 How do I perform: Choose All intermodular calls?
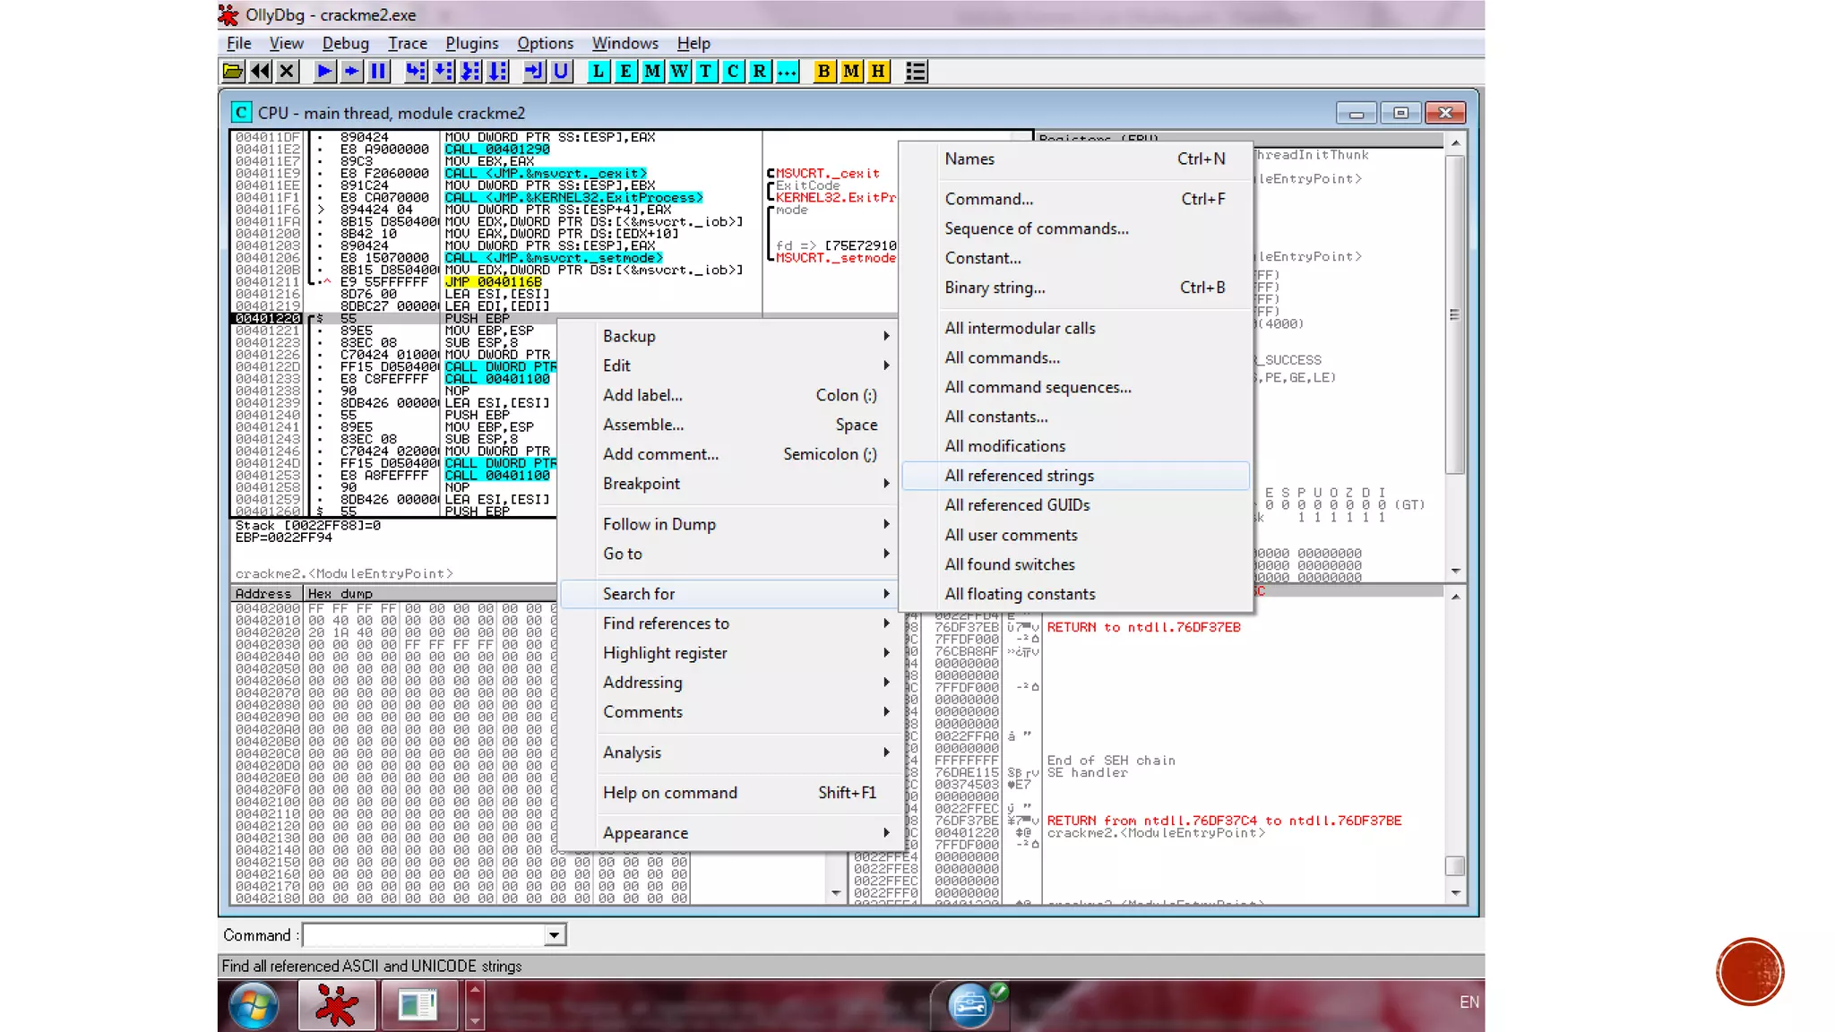point(1020,328)
